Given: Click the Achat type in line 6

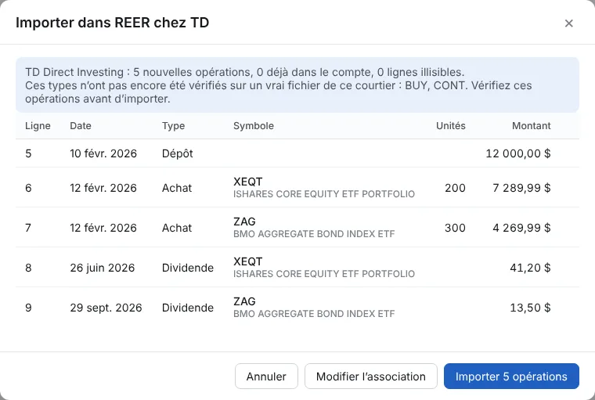Looking at the screenshot, I should click(x=177, y=188).
